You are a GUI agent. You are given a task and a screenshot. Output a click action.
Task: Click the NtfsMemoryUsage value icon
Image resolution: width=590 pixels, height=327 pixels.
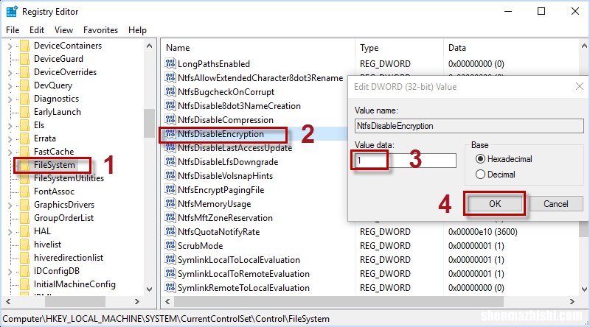(x=170, y=203)
